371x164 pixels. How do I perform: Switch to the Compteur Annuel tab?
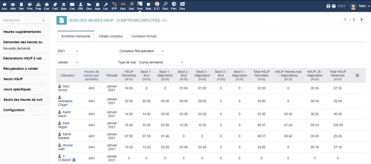point(143,36)
